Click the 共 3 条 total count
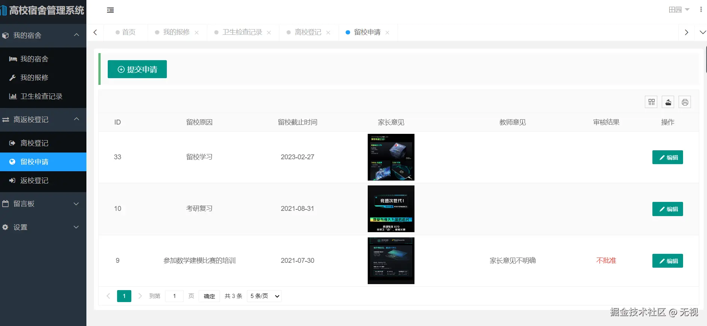Viewport: 707px width, 326px height. coord(233,296)
